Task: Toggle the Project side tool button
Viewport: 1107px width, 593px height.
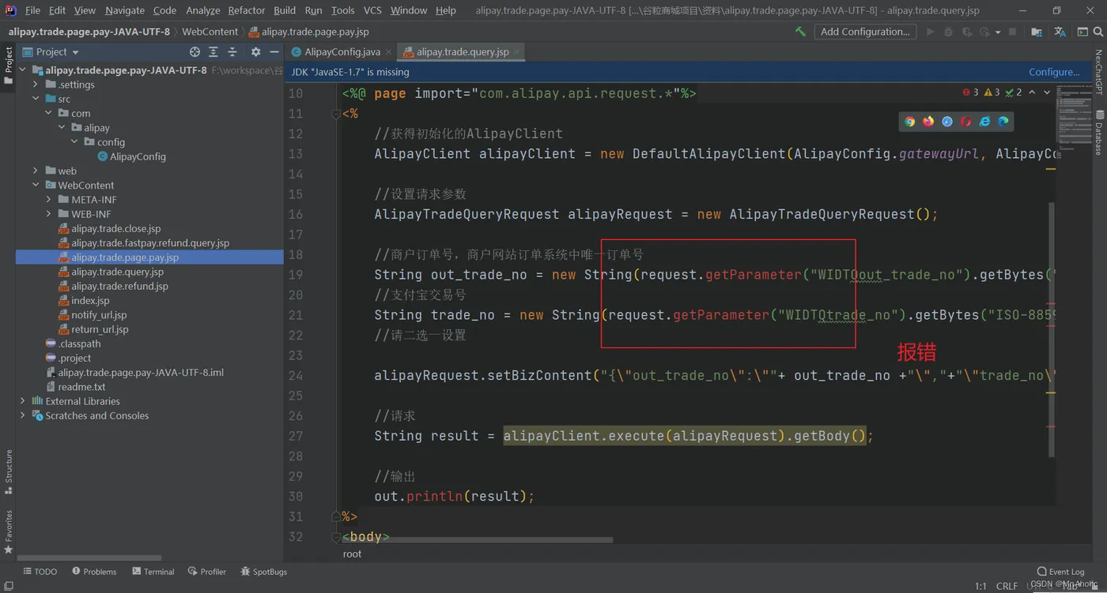Action: point(9,66)
